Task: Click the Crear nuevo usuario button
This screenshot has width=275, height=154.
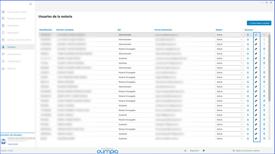Action: pyautogui.click(x=259, y=23)
